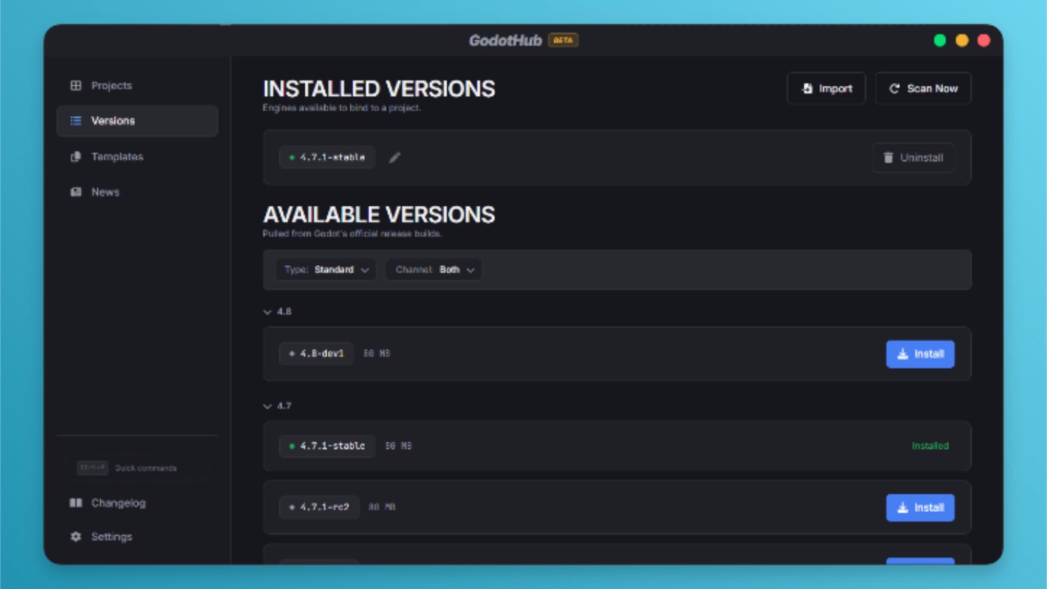Viewport: 1047px width, 589px height.
Task: Click the download icon for 4.7.1-rc2
Action: click(902, 507)
